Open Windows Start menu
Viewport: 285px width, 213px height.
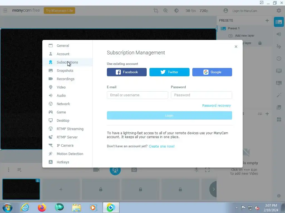8,207
